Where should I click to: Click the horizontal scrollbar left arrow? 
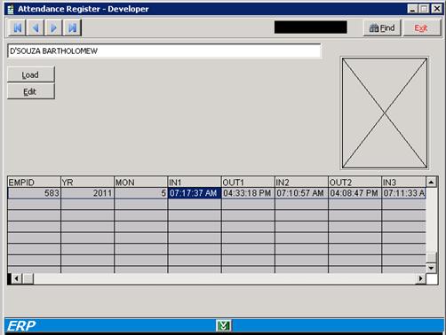(x=17, y=278)
